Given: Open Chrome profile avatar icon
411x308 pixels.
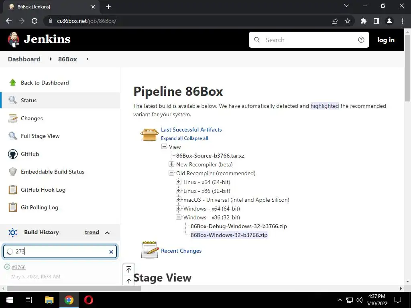Looking at the screenshot, I should (389, 21).
